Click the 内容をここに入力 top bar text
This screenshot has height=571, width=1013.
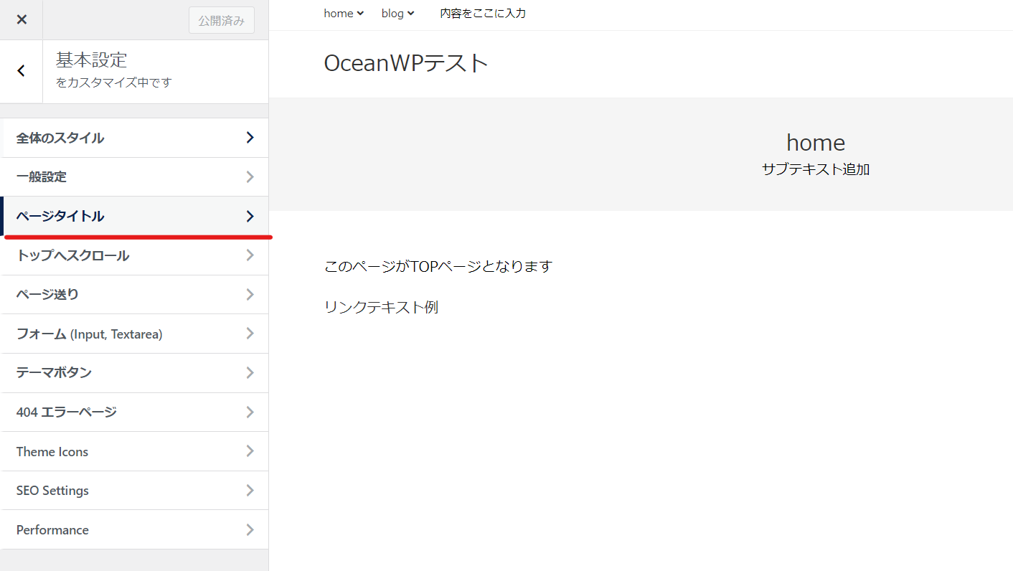pos(483,13)
